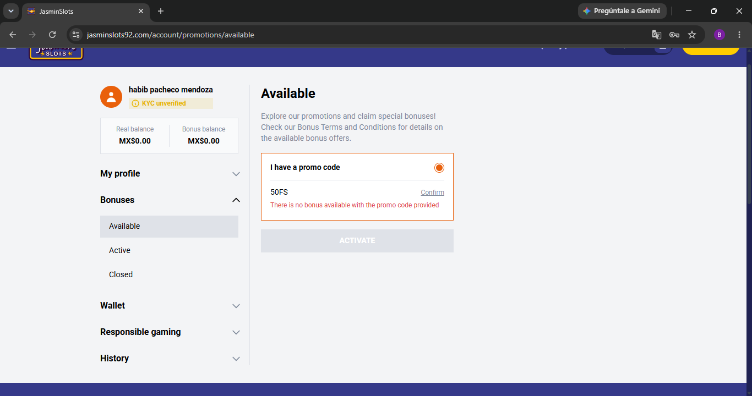Image resolution: width=752 pixels, height=396 pixels.
Task: Click the JasminSlots logo in header
Action: (56, 53)
